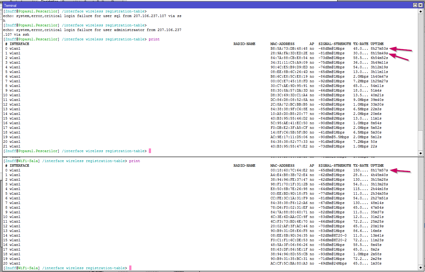Viewport: 425px width, 272px height.
Task: Click MAC address F0:C1:F1:6C:DE:53
Action: [x=289, y=240]
